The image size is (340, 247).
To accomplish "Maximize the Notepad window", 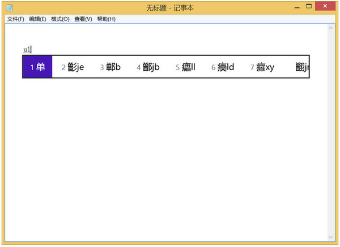I will point(309,7).
